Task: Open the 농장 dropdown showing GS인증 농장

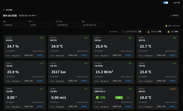Action: point(14,25)
